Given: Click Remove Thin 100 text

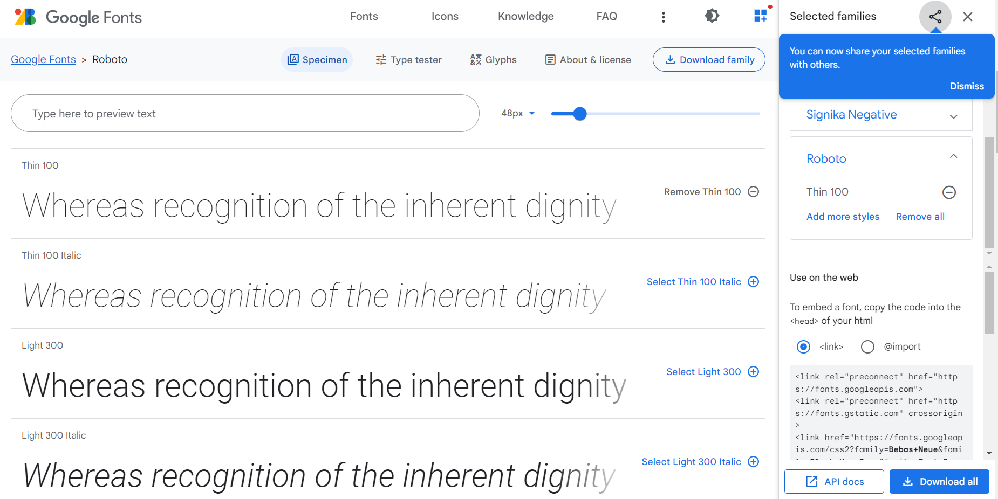Looking at the screenshot, I should pos(702,192).
